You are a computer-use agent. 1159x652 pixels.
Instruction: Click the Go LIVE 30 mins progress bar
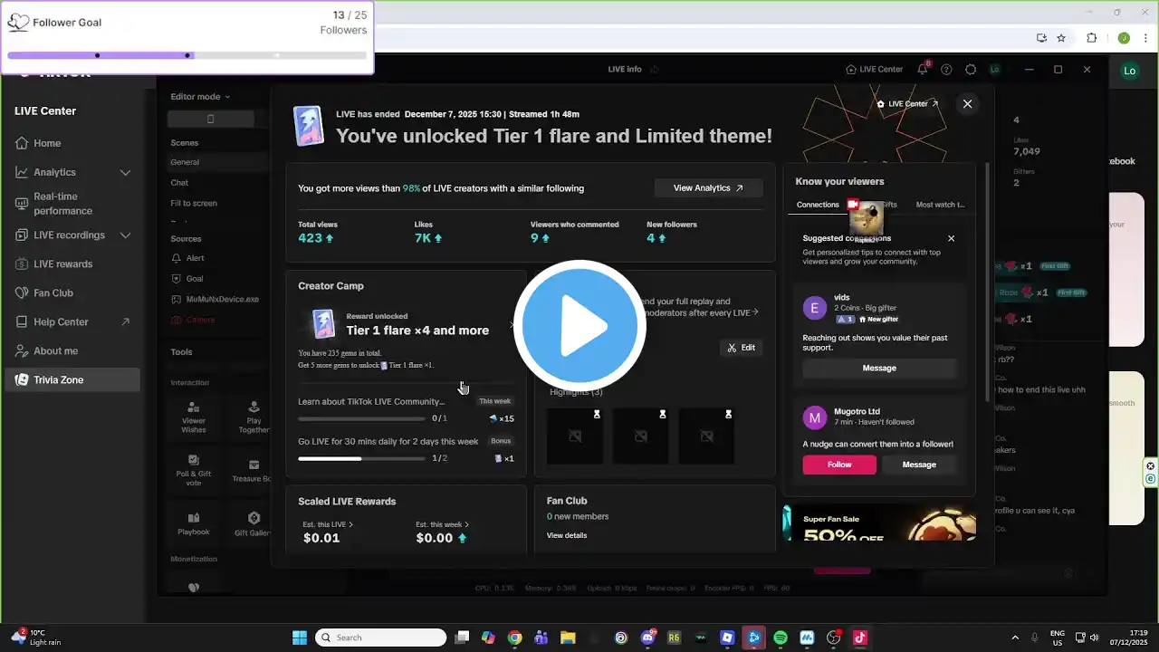coord(361,458)
